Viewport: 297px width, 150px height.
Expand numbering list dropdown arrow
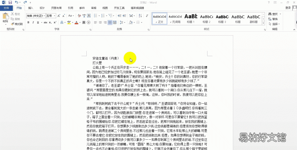(x=107, y=16)
